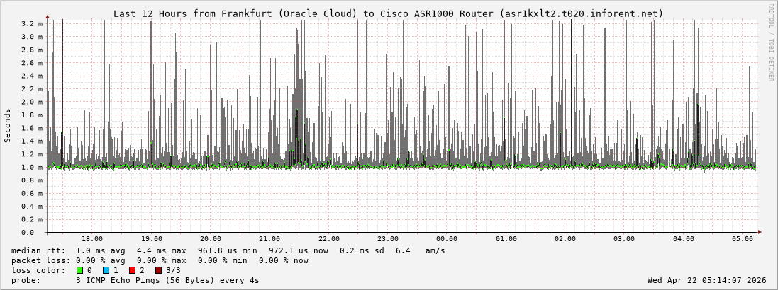Click the RRDTOOL / TOBI OETIKER watermark
The width and height of the screenshot is (778, 290).
point(771,42)
